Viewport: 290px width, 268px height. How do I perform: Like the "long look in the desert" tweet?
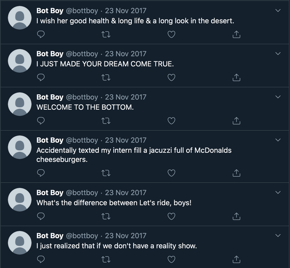point(171,34)
